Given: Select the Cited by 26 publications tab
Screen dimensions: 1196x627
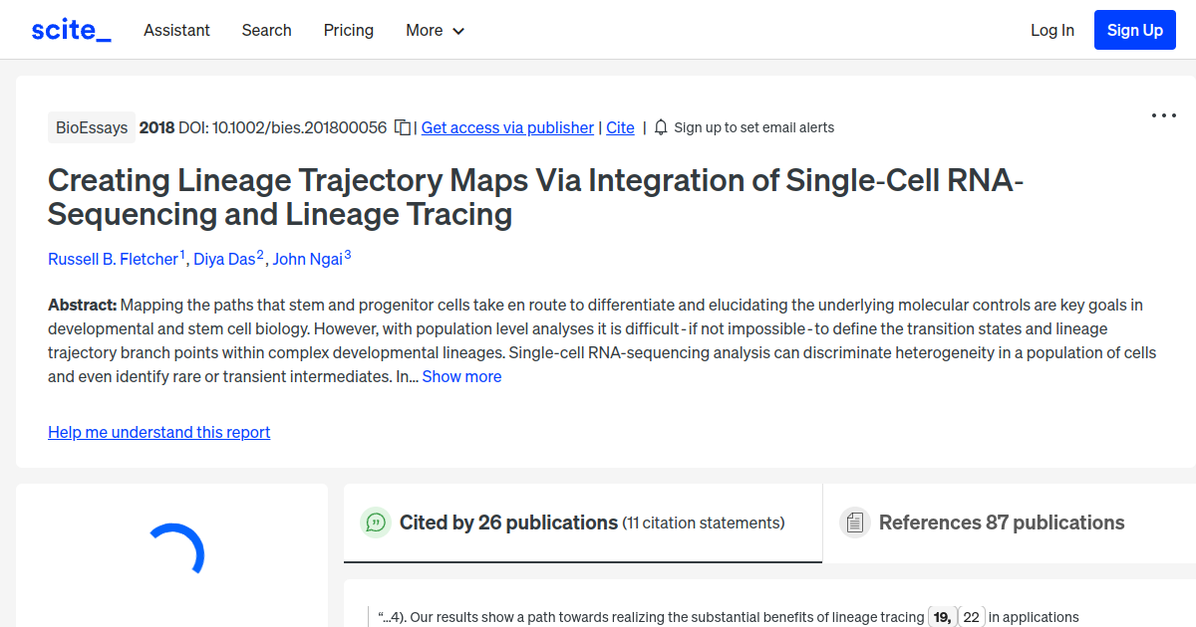Looking at the screenshot, I should tap(508, 522).
